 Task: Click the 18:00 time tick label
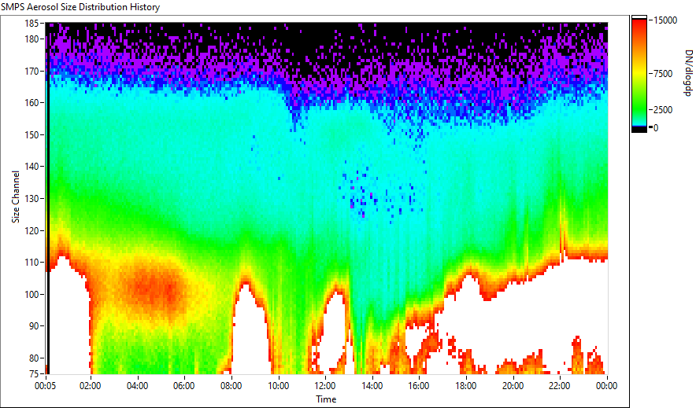click(465, 386)
